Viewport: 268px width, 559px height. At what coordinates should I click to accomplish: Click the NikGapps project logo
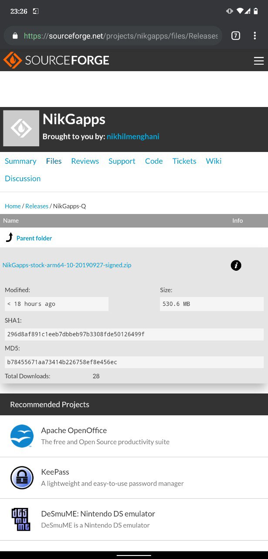pyautogui.click(x=21, y=128)
